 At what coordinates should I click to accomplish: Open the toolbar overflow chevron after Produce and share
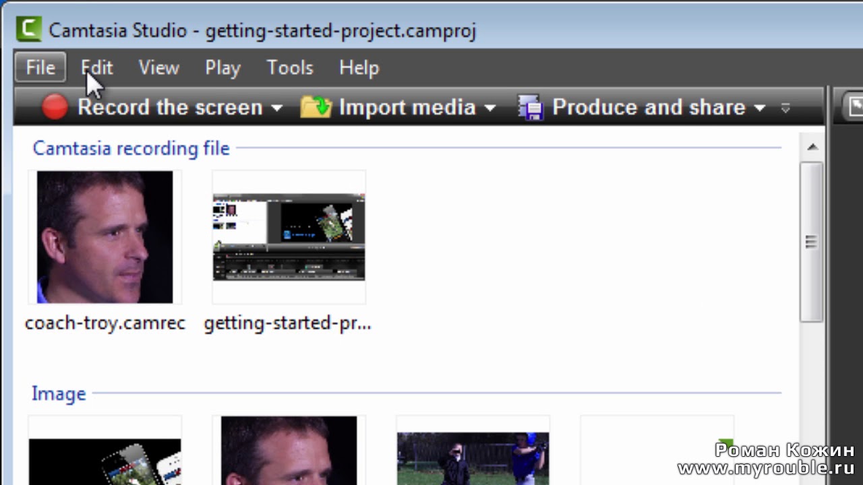(785, 108)
